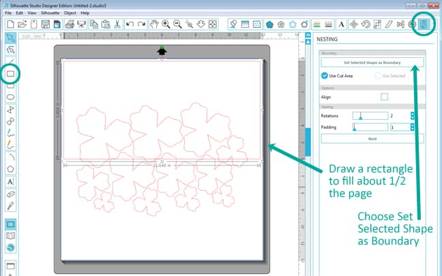Open the Nesting panel icon

tap(423, 24)
